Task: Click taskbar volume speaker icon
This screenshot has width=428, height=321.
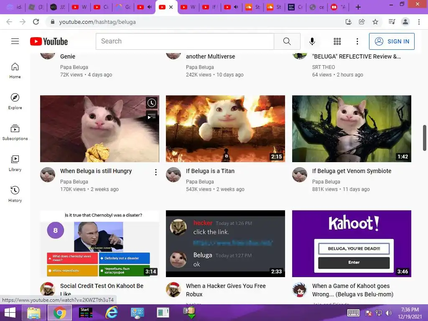Action: 388,313
